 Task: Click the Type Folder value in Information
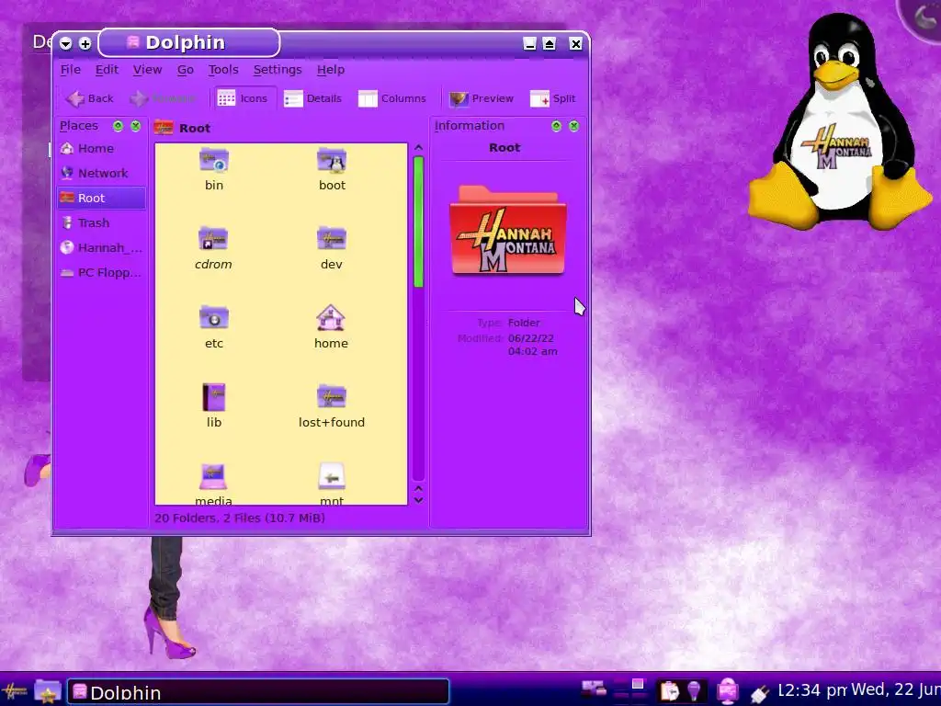[523, 323]
